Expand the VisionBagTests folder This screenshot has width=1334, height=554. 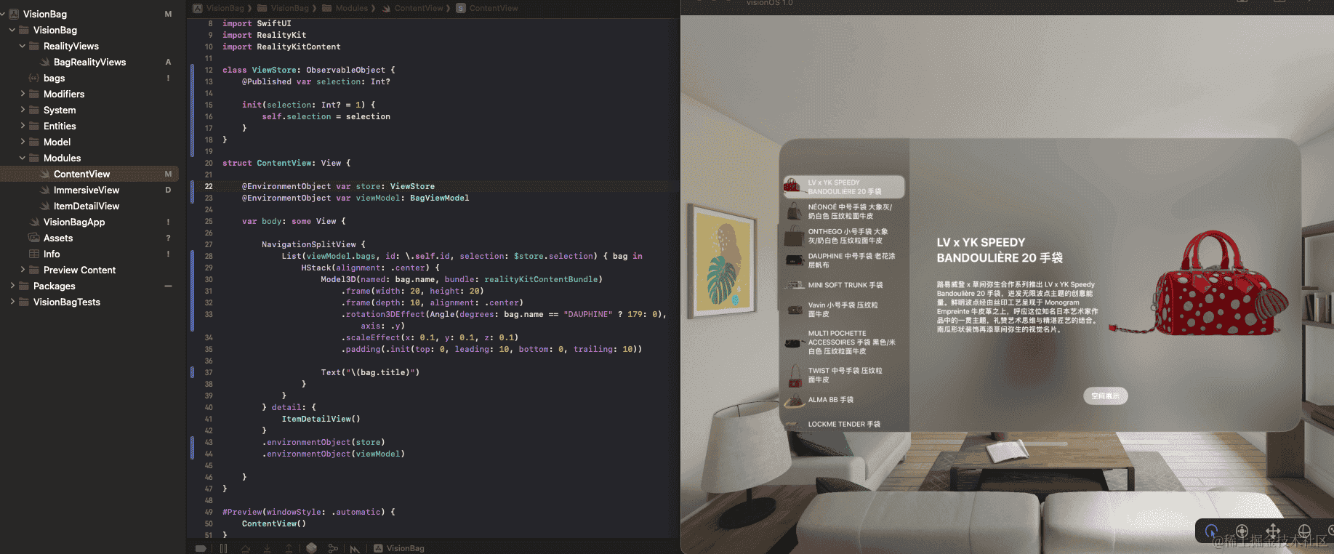pos(12,302)
